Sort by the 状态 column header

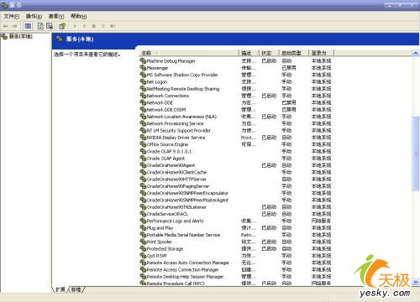click(x=269, y=53)
